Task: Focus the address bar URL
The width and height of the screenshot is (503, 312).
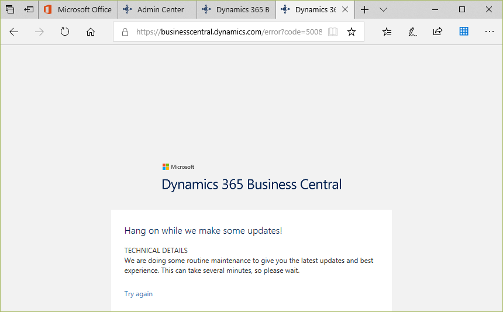Action: coord(229,32)
